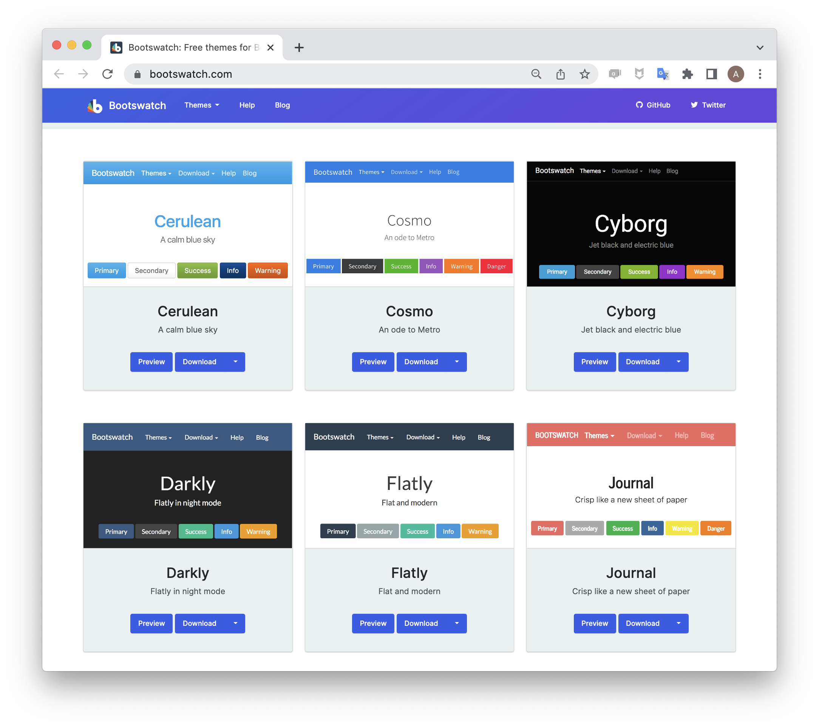Image resolution: width=819 pixels, height=727 pixels.
Task: Toggle the browser side panel icon
Action: click(711, 74)
